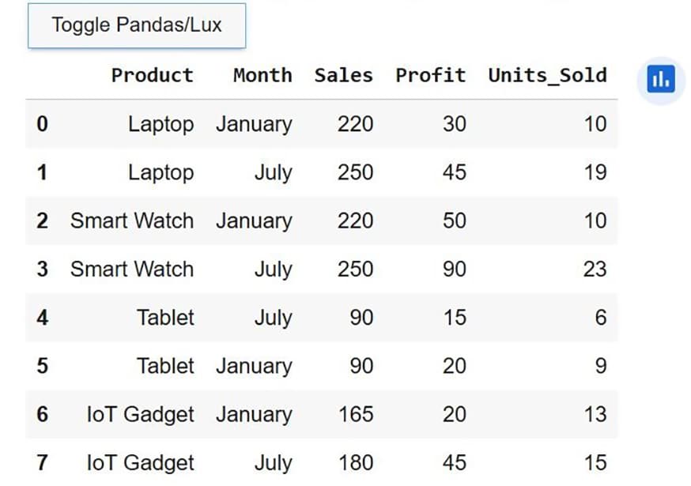This screenshot has height=486, width=691.
Task: Click the Month column header
Action: click(x=262, y=76)
